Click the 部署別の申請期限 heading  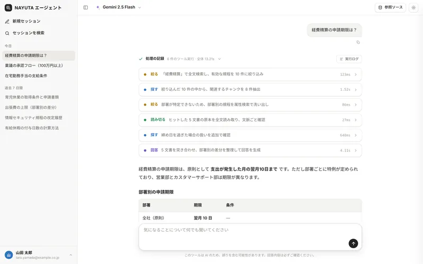pos(156,192)
